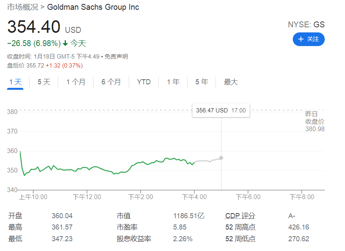Click the 开盘 value 360.04
Screen dimensions: 345x251
[62, 216]
